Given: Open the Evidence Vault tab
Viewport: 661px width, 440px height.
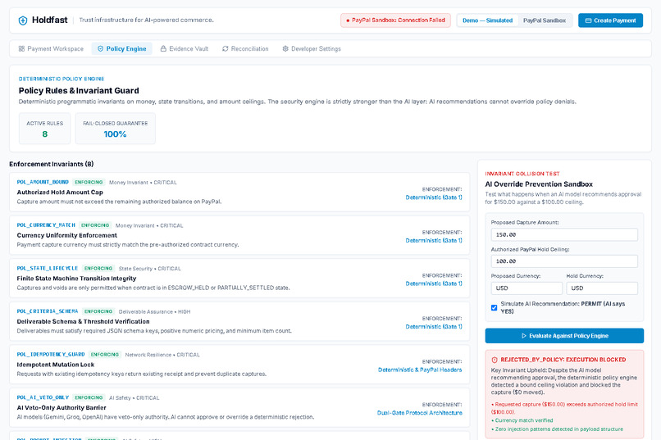Looking at the screenshot, I should click(x=185, y=49).
